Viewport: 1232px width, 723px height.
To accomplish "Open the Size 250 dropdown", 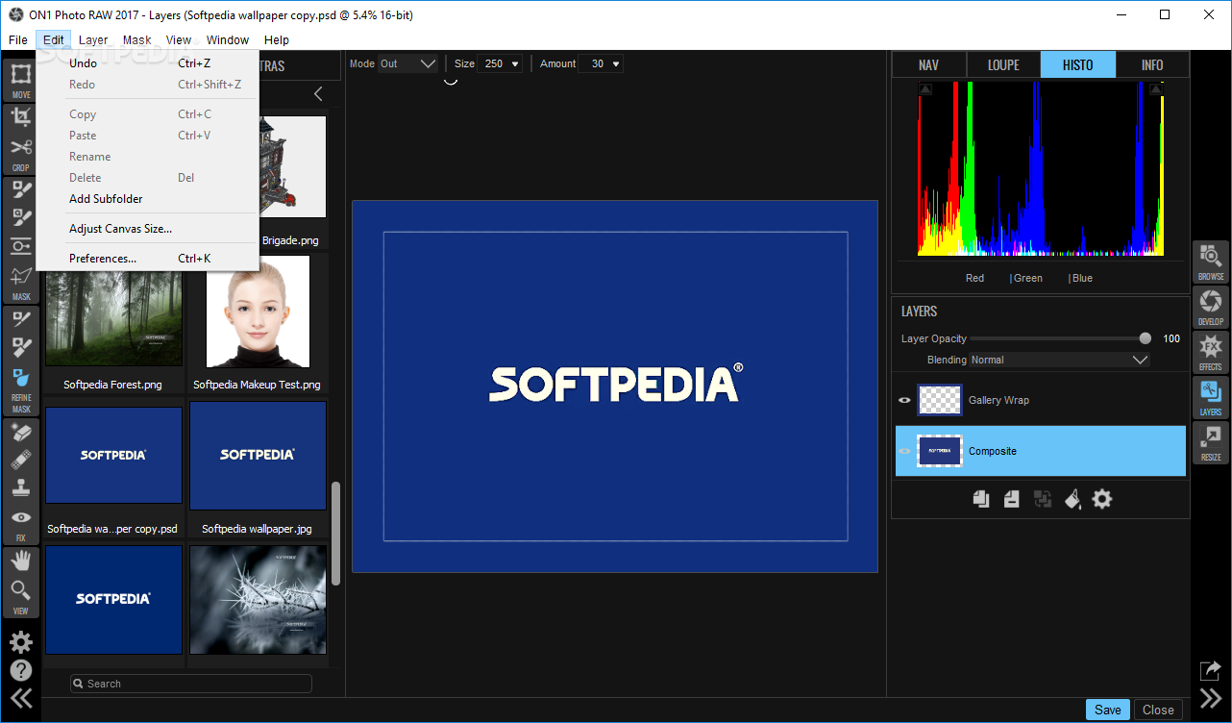I will pyautogui.click(x=501, y=63).
